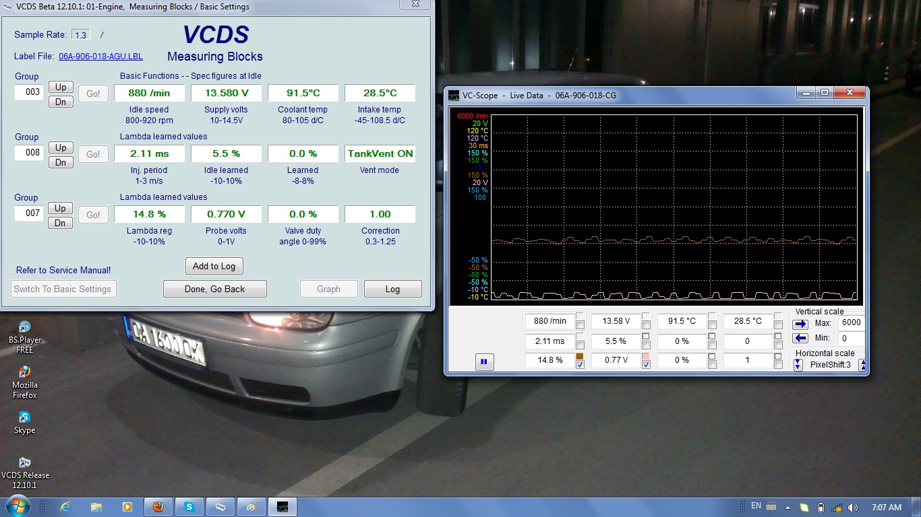
Task: Click the vertical scale left-arrow icon
Action: pyautogui.click(x=800, y=338)
